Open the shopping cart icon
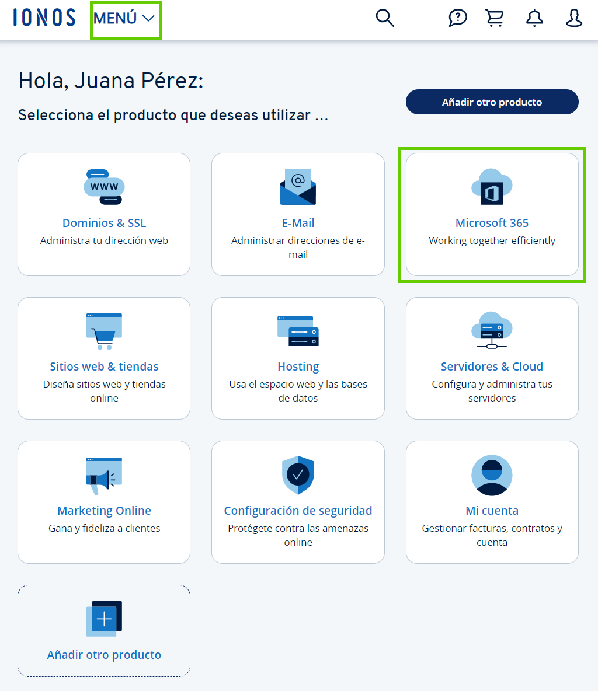Screen dimensions: 598x691 [495, 18]
